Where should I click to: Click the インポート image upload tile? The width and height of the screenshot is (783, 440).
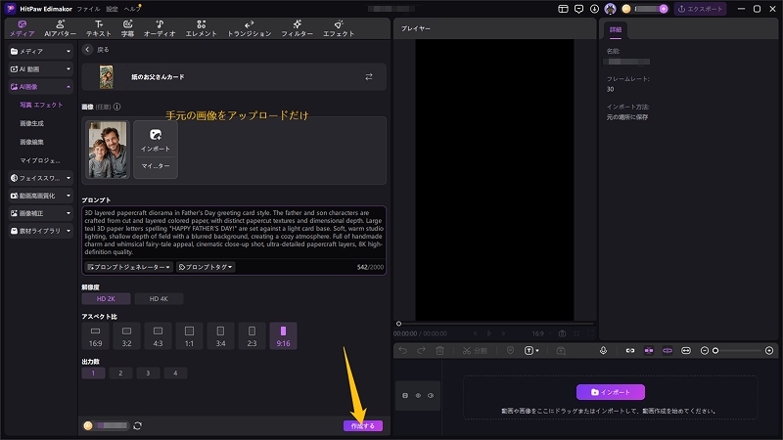156,141
